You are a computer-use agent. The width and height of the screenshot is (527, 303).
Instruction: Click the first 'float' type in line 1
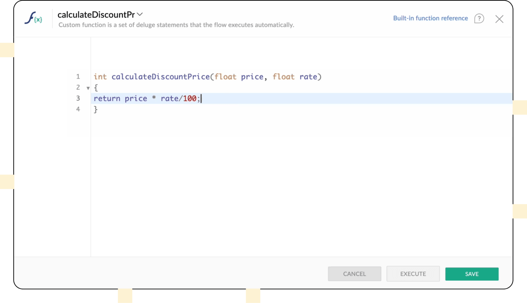coord(225,77)
